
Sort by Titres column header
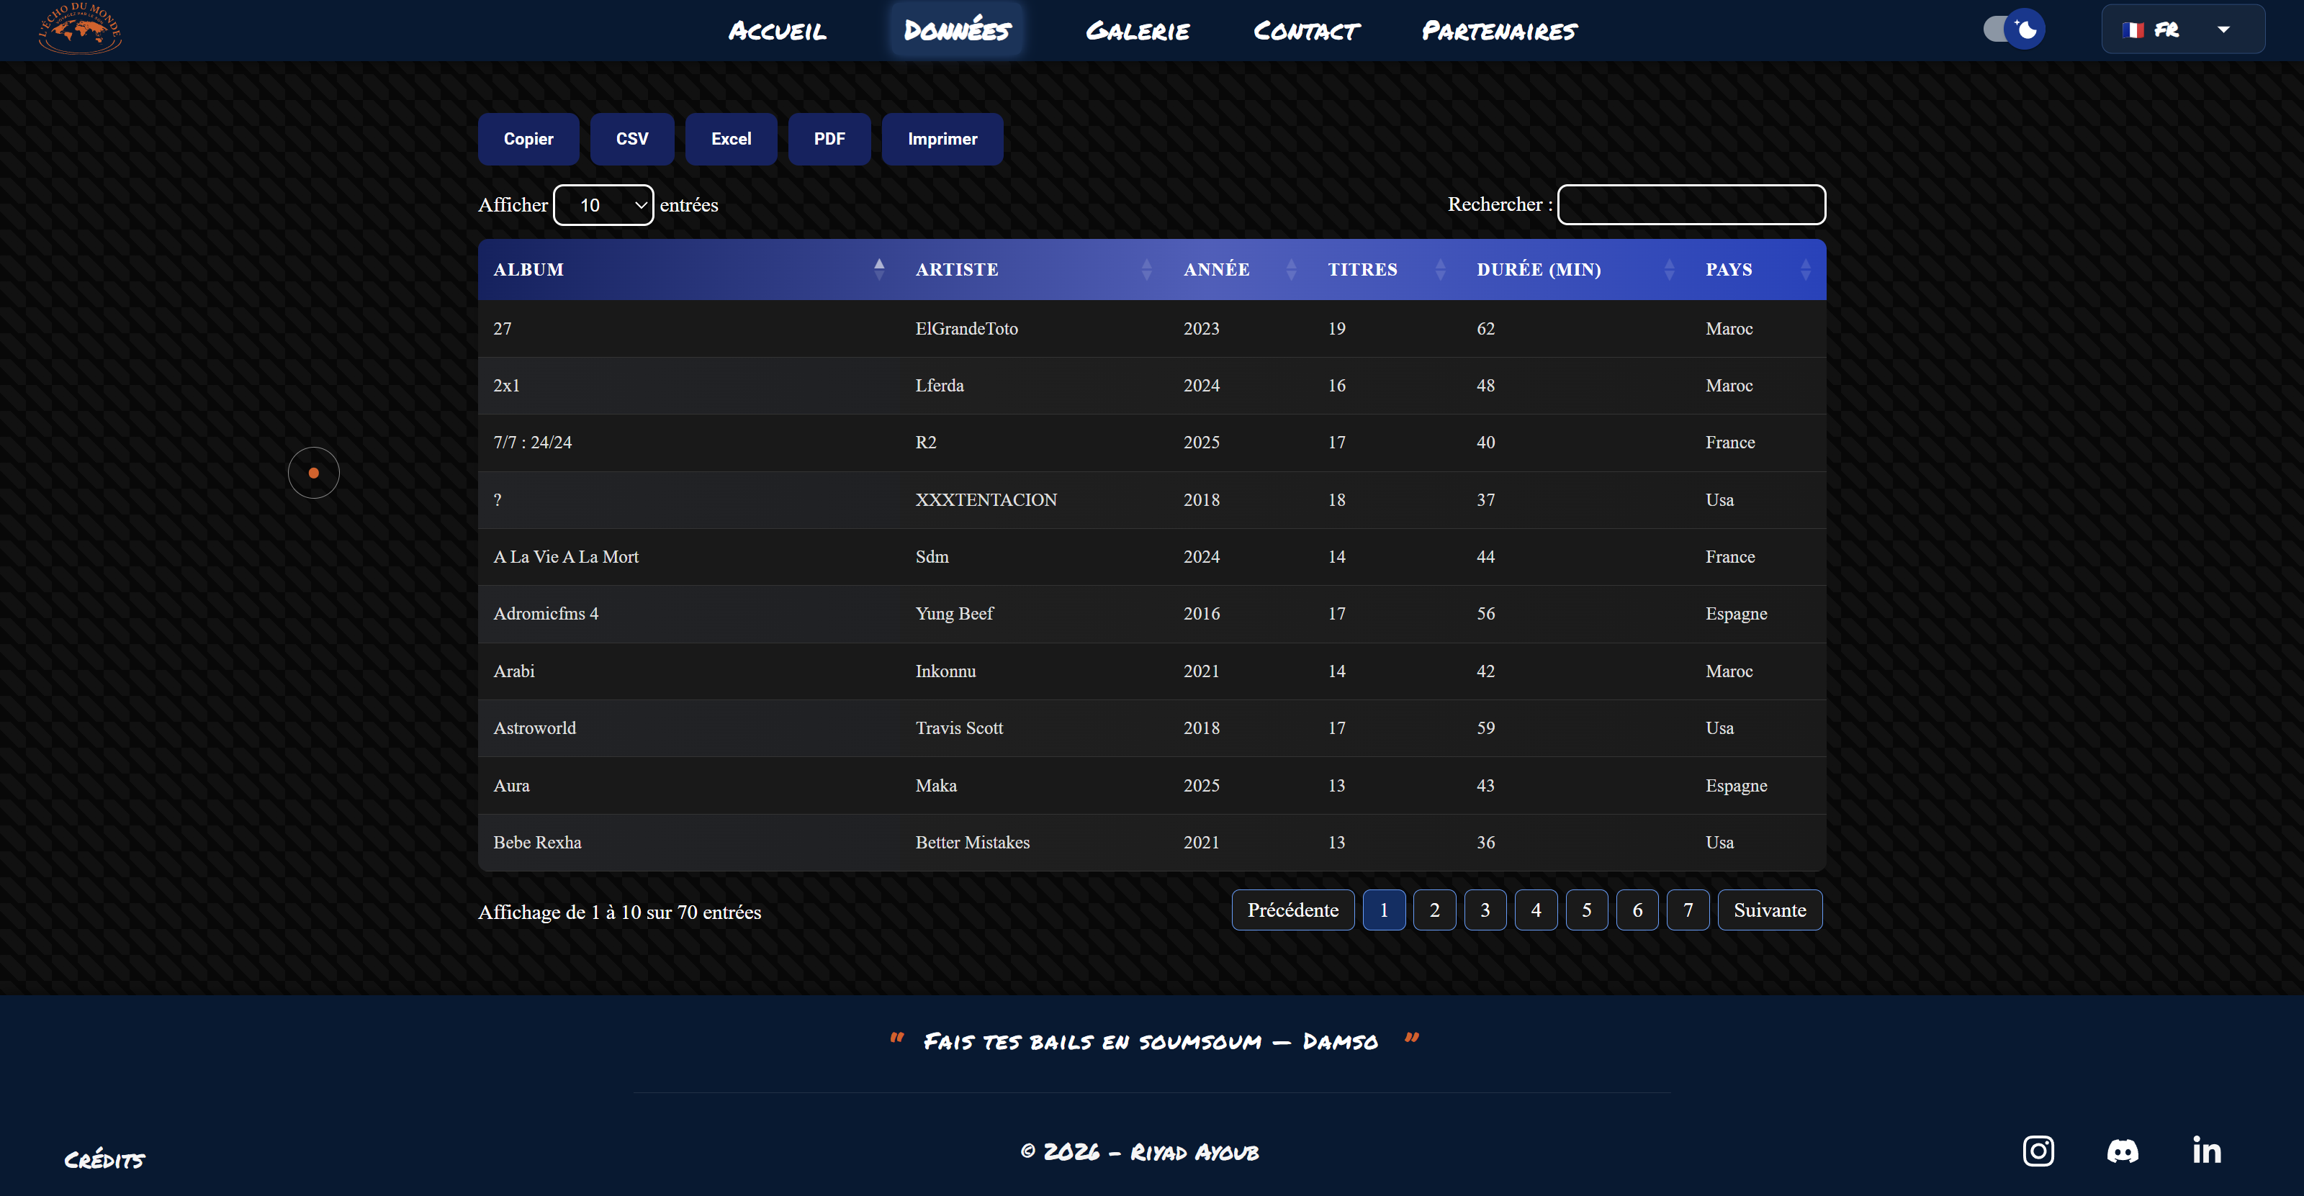pos(1362,269)
